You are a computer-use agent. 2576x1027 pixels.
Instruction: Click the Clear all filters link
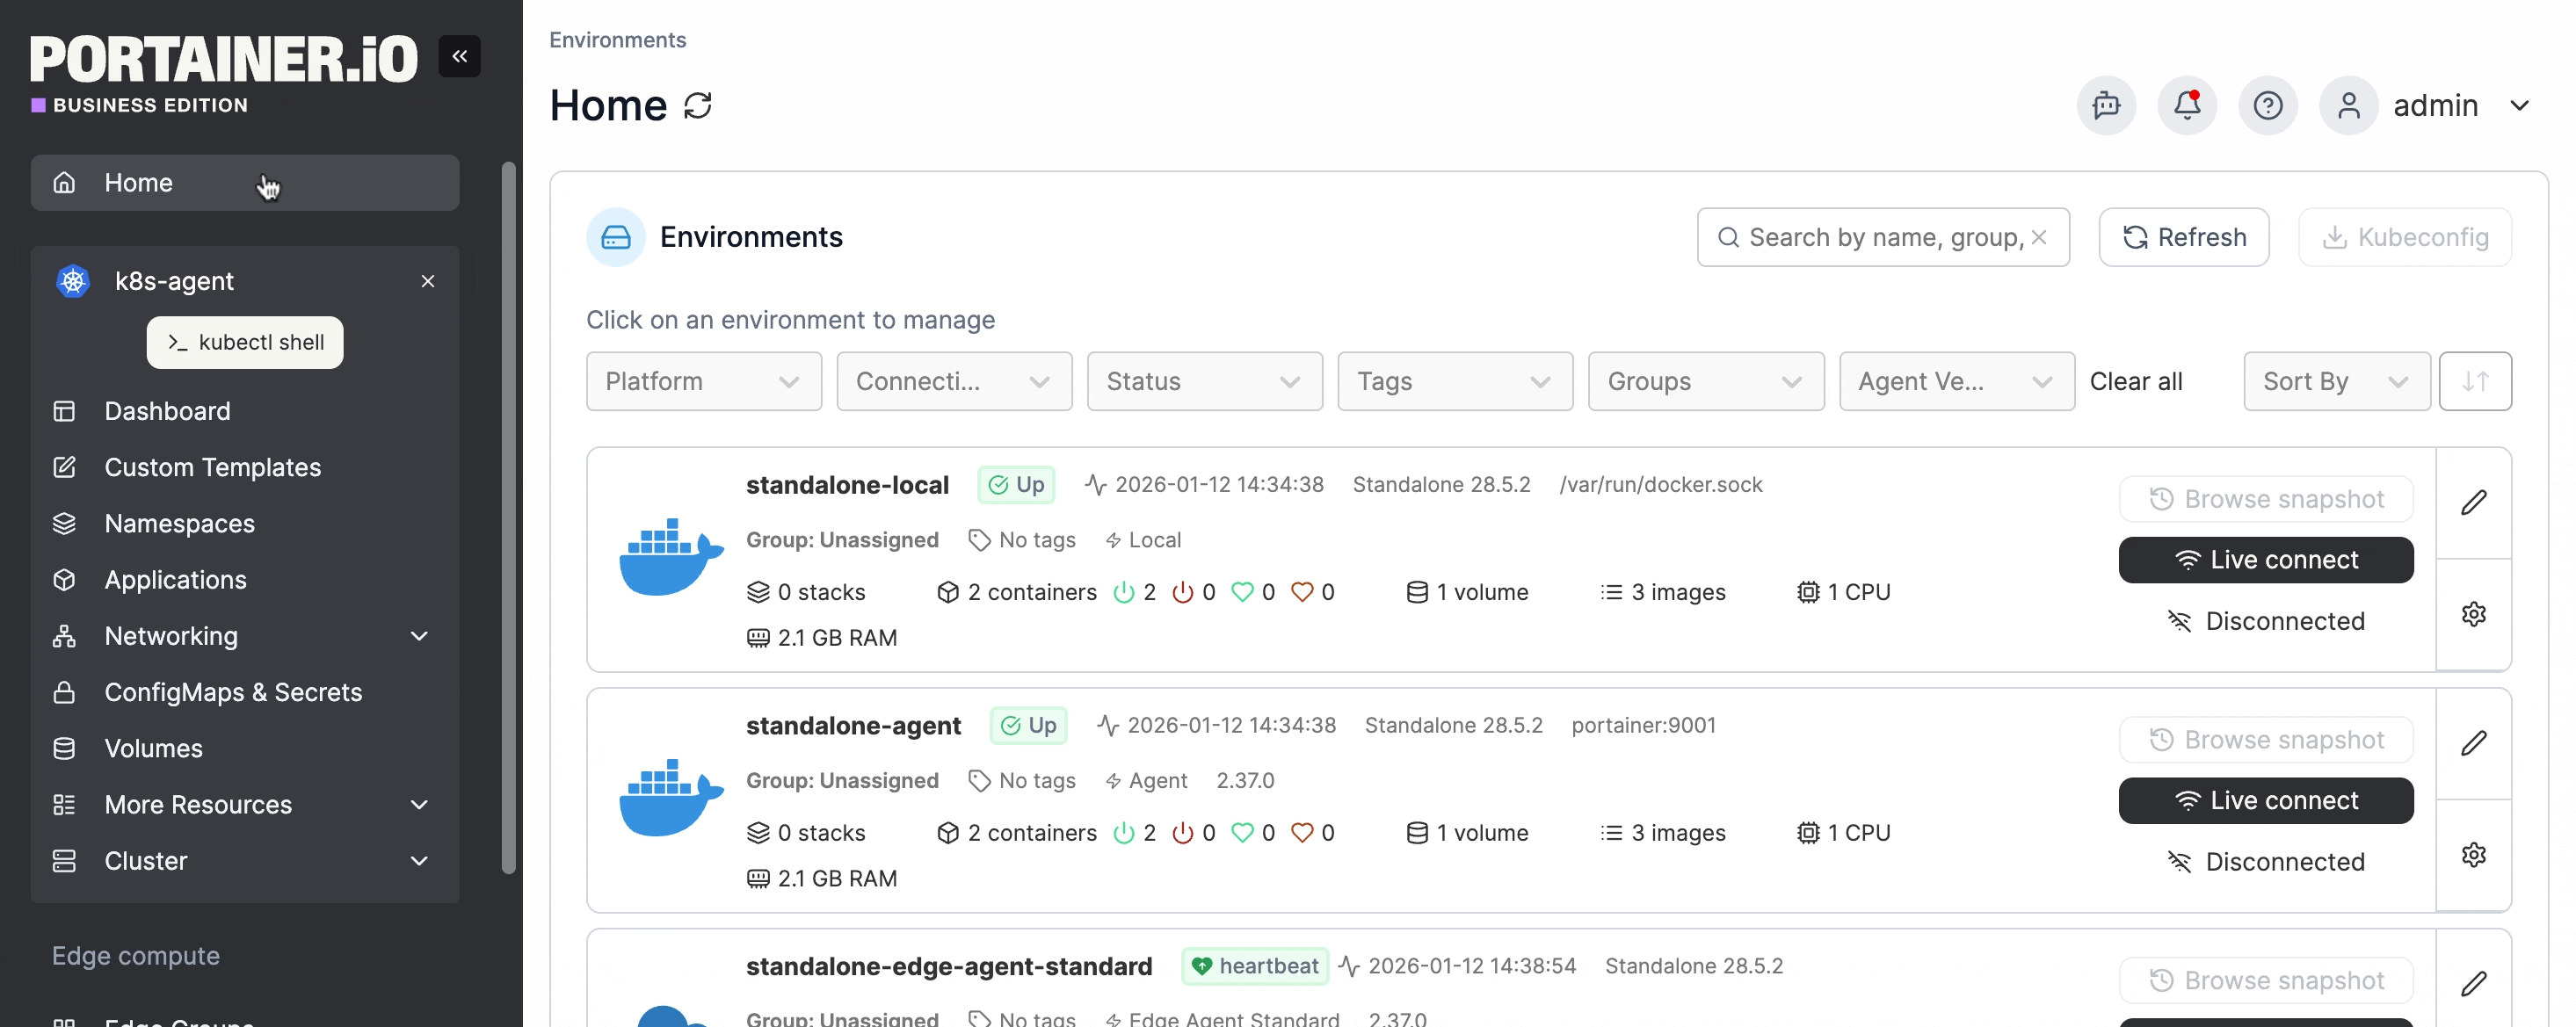[x=2135, y=381]
